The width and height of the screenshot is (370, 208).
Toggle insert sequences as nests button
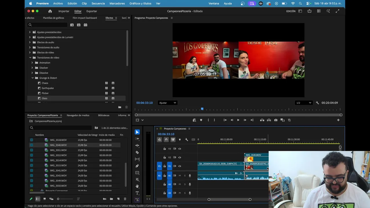click(160, 140)
